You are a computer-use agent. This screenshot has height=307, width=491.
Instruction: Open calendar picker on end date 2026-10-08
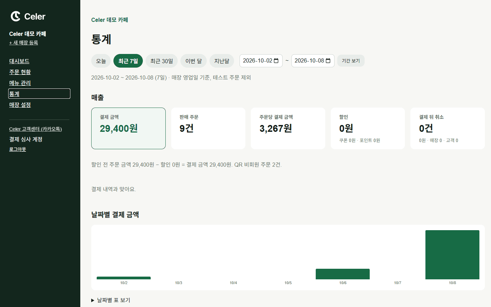click(328, 61)
